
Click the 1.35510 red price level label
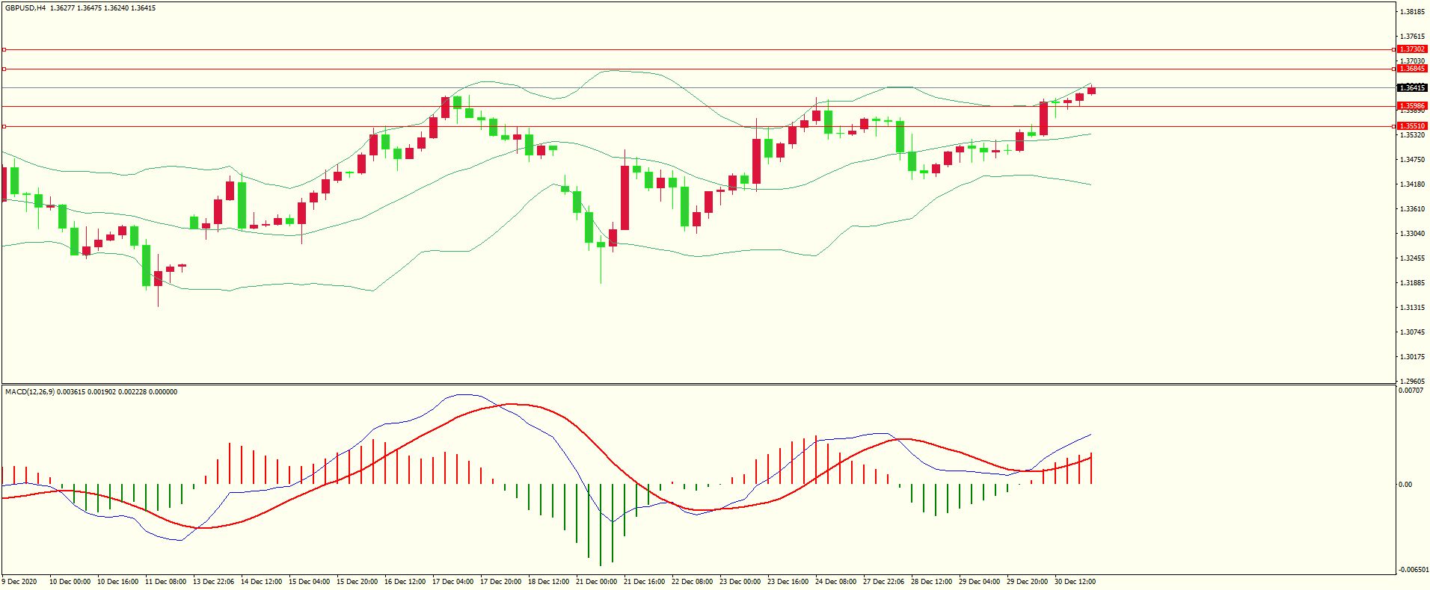tap(1412, 126)
